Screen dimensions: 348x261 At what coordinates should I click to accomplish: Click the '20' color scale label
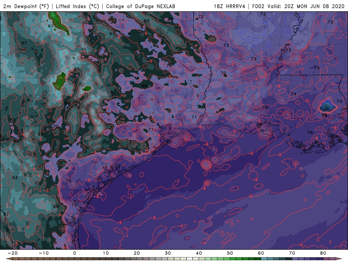(137, 253)
